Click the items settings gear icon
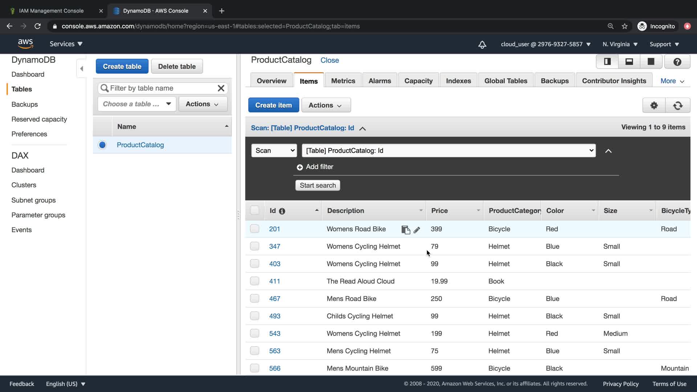This screenshot has width=697, height=392. [654, 105]
